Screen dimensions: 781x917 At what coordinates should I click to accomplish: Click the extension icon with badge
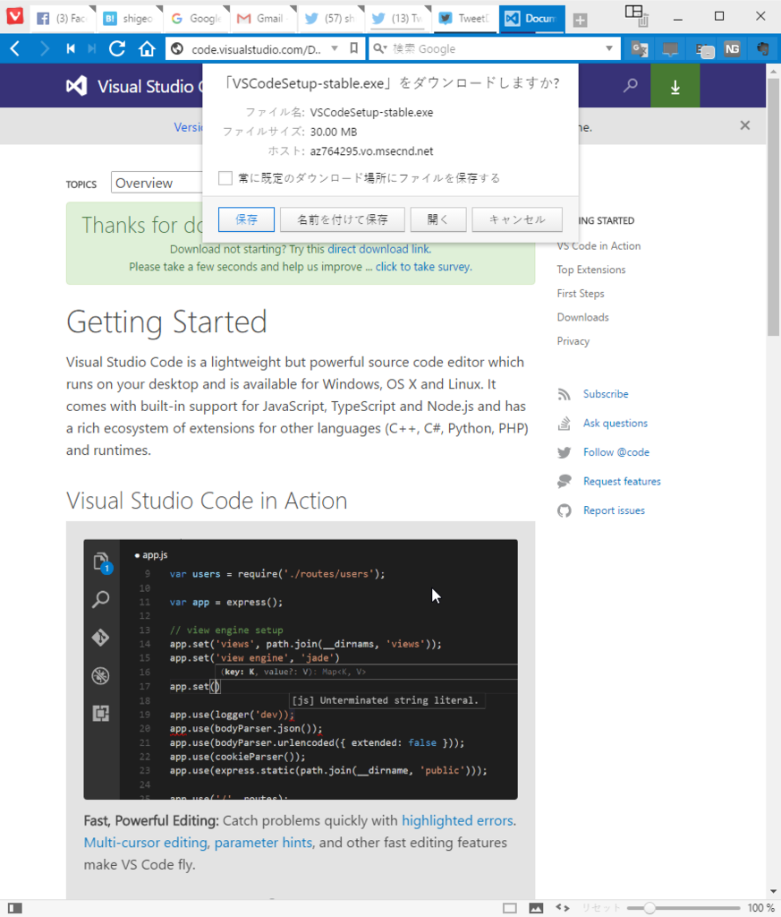pos(703,50)
